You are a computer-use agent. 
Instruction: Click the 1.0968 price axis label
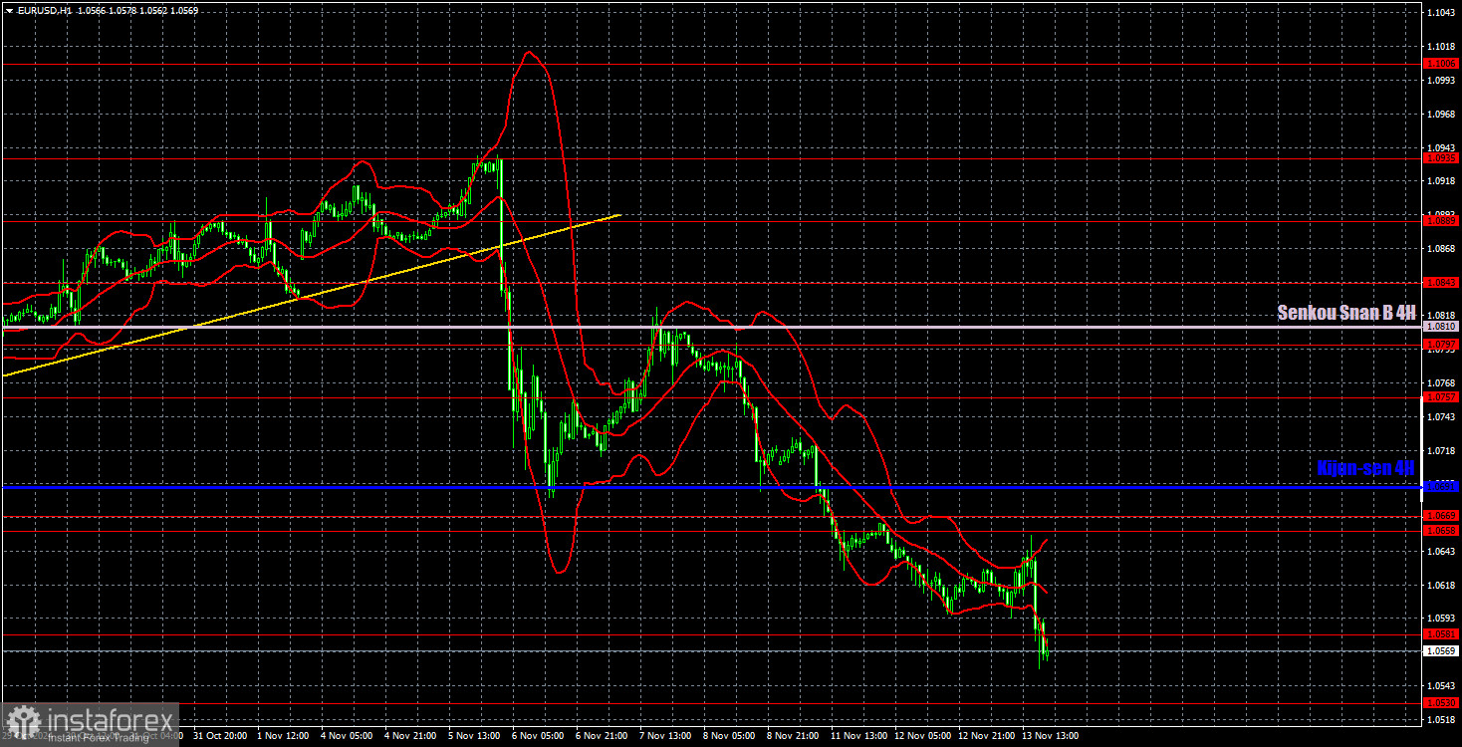[x=1441, y=114]
